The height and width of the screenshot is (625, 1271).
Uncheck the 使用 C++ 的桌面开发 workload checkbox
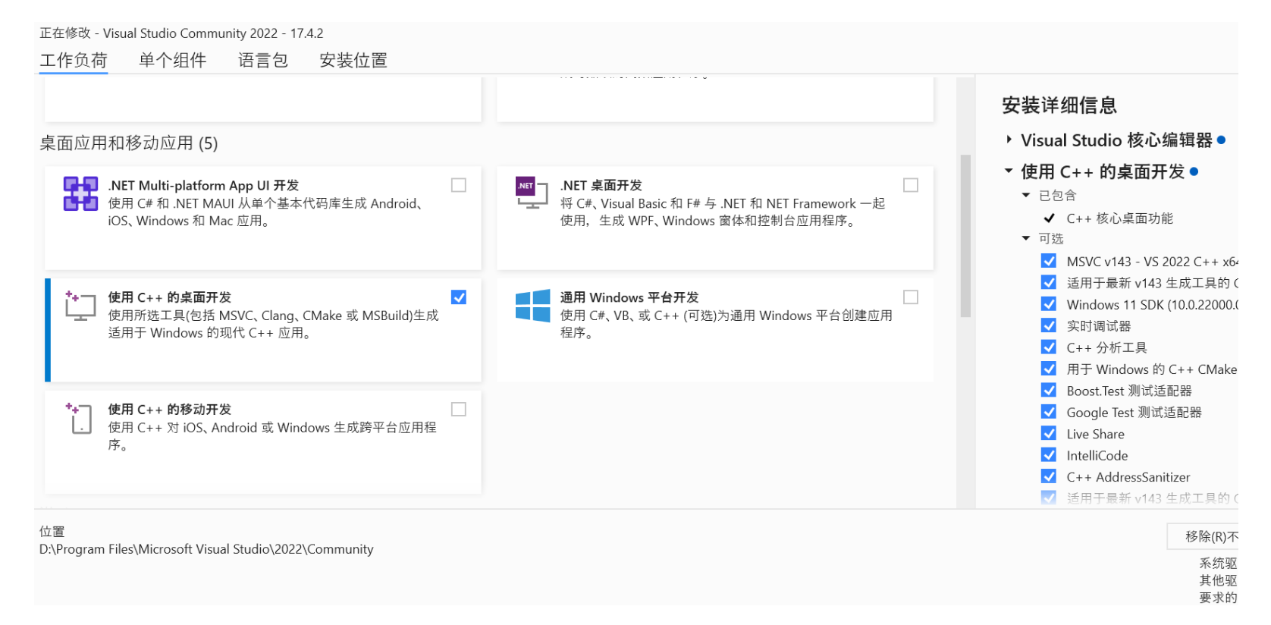tap(459, 297)
